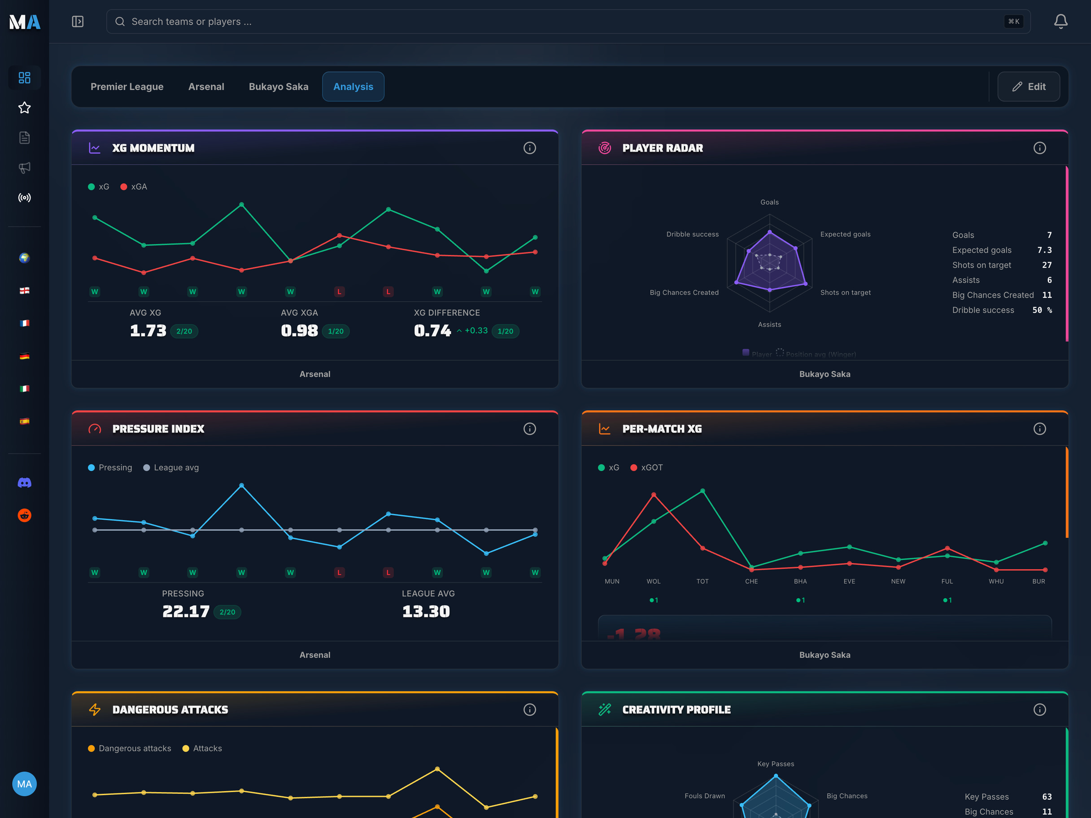Image resolution: width=1091 pixels, height=818 pixels.
Task: Toggle xG series in XG Momentum legend
Action: 99,187
